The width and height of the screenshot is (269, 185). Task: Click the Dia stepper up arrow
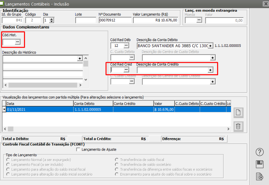coord(51,19)
